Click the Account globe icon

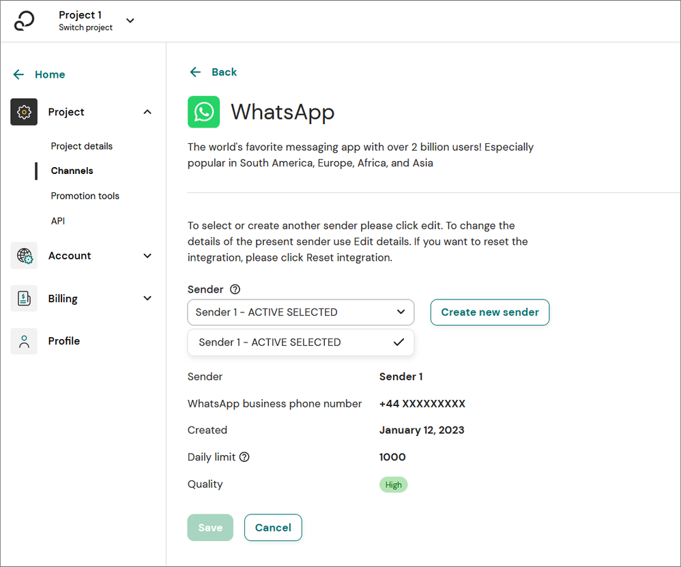pos(24,256)
